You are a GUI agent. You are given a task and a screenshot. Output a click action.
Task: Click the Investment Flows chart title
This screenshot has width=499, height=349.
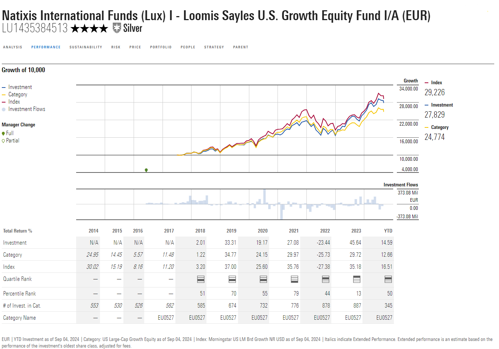[401, 185]
